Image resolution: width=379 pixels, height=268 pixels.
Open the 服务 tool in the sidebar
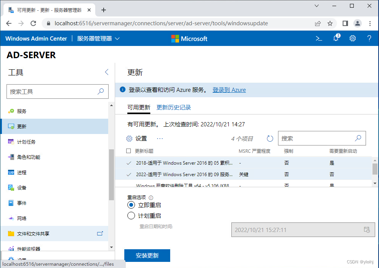[x=21, y=111]
